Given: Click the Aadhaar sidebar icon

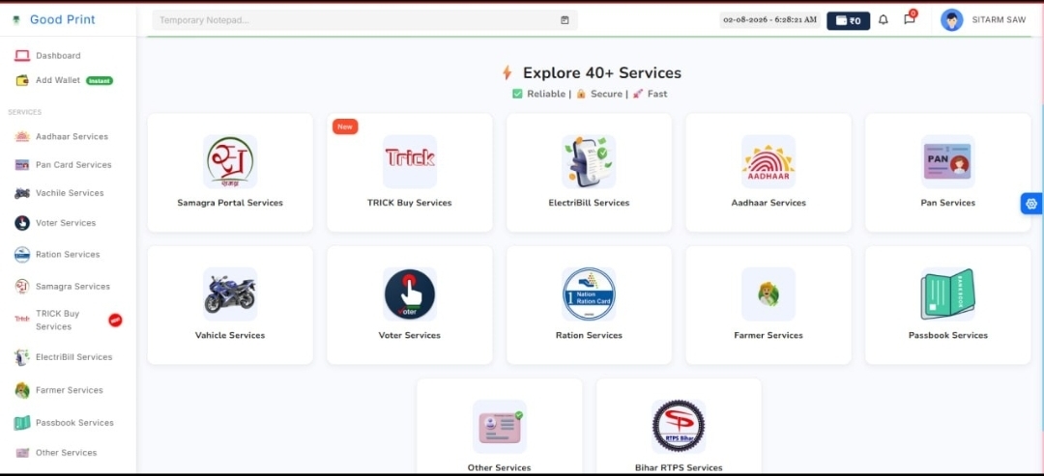Looking at the screenshot, I should pyautogui.click(x=22, y=136).
